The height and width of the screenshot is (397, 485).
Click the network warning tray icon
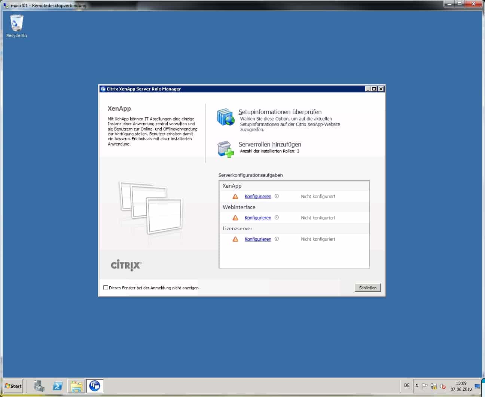coord(434,386)
